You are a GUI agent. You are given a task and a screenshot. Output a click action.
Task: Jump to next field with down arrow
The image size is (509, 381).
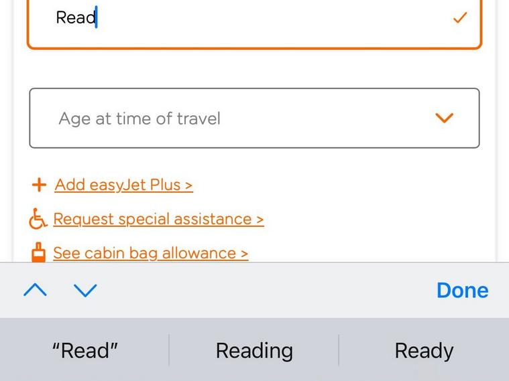(x=85, y=290)
